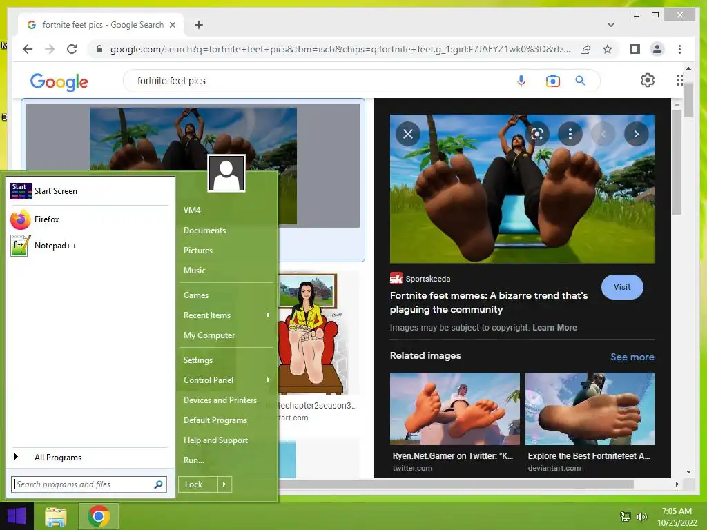Click the large preview image in side panel

(x=522, y=189)
